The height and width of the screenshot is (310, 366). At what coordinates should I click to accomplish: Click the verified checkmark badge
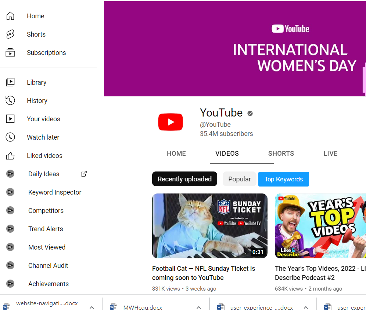tap(250, 113)
